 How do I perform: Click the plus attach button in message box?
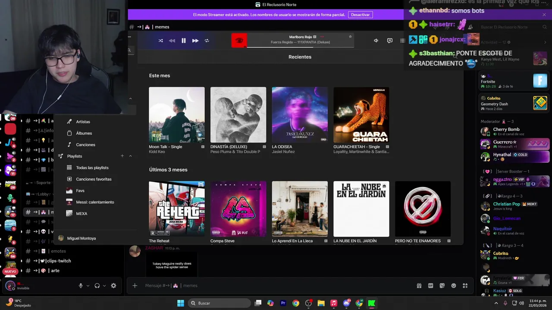[x=135, y=285]
